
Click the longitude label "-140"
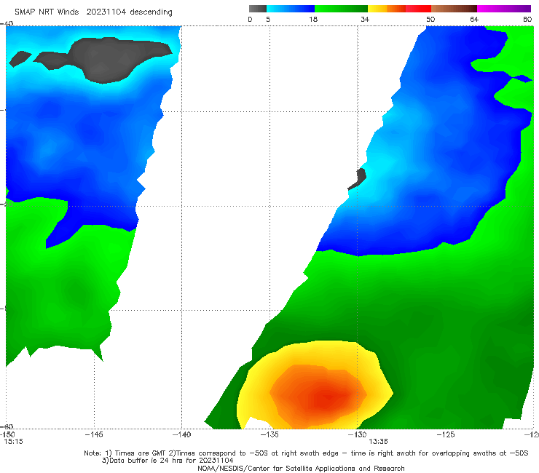pos(181,434)
